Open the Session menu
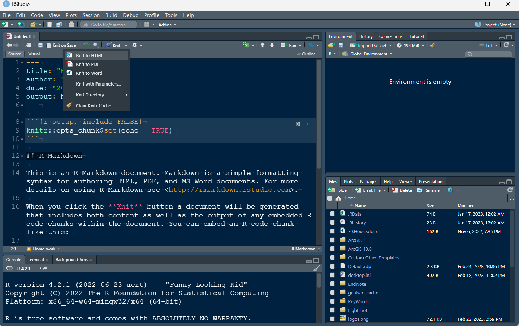This screenshot has width=519, height=326. pyautogui.click(x=91, y=15)
